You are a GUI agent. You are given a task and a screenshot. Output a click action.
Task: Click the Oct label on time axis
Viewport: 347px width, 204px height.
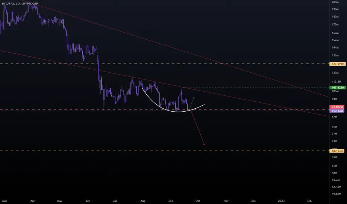point(198,201)
